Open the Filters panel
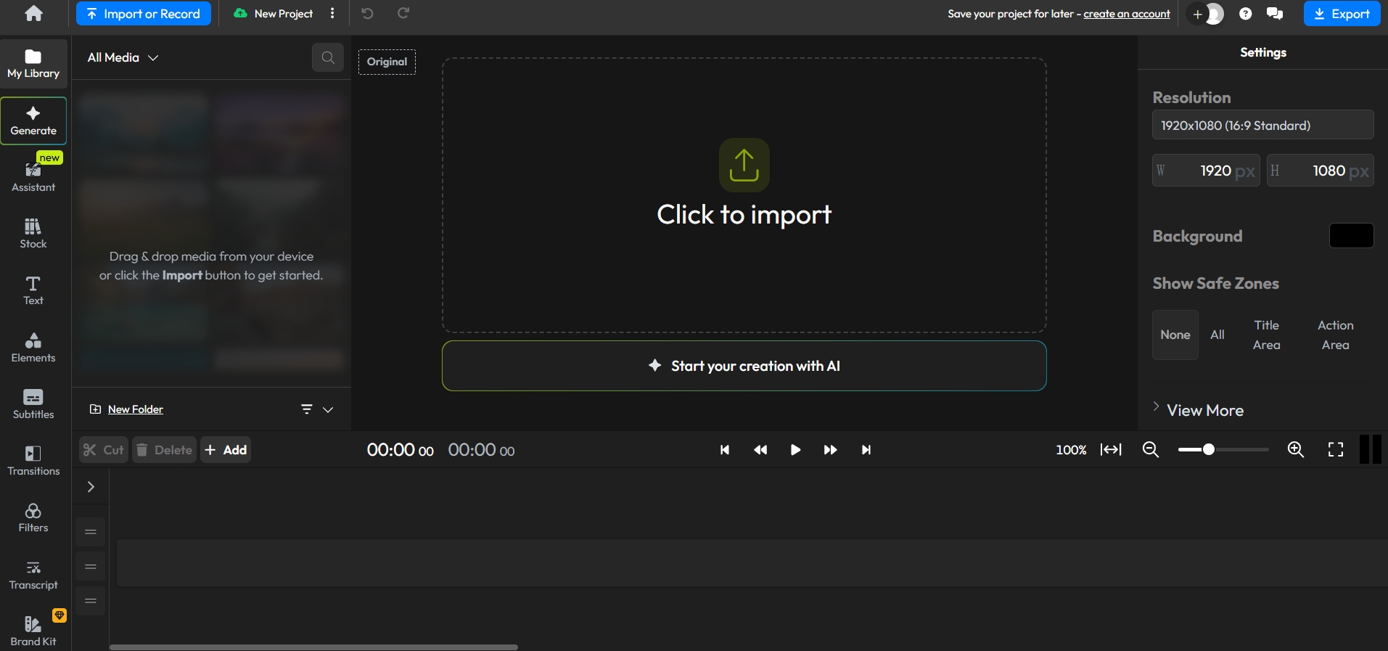The height and width of the screenshot is (651, 1388). [33, 517]
